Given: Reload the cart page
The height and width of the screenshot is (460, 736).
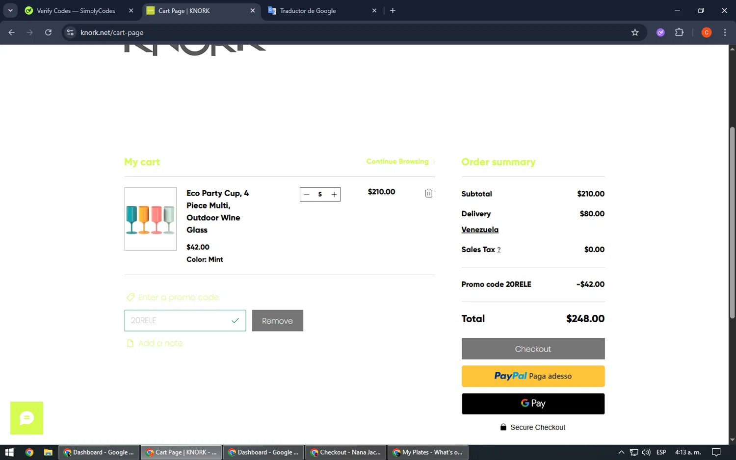Looking at the screenshot, I should coord(48,32).
